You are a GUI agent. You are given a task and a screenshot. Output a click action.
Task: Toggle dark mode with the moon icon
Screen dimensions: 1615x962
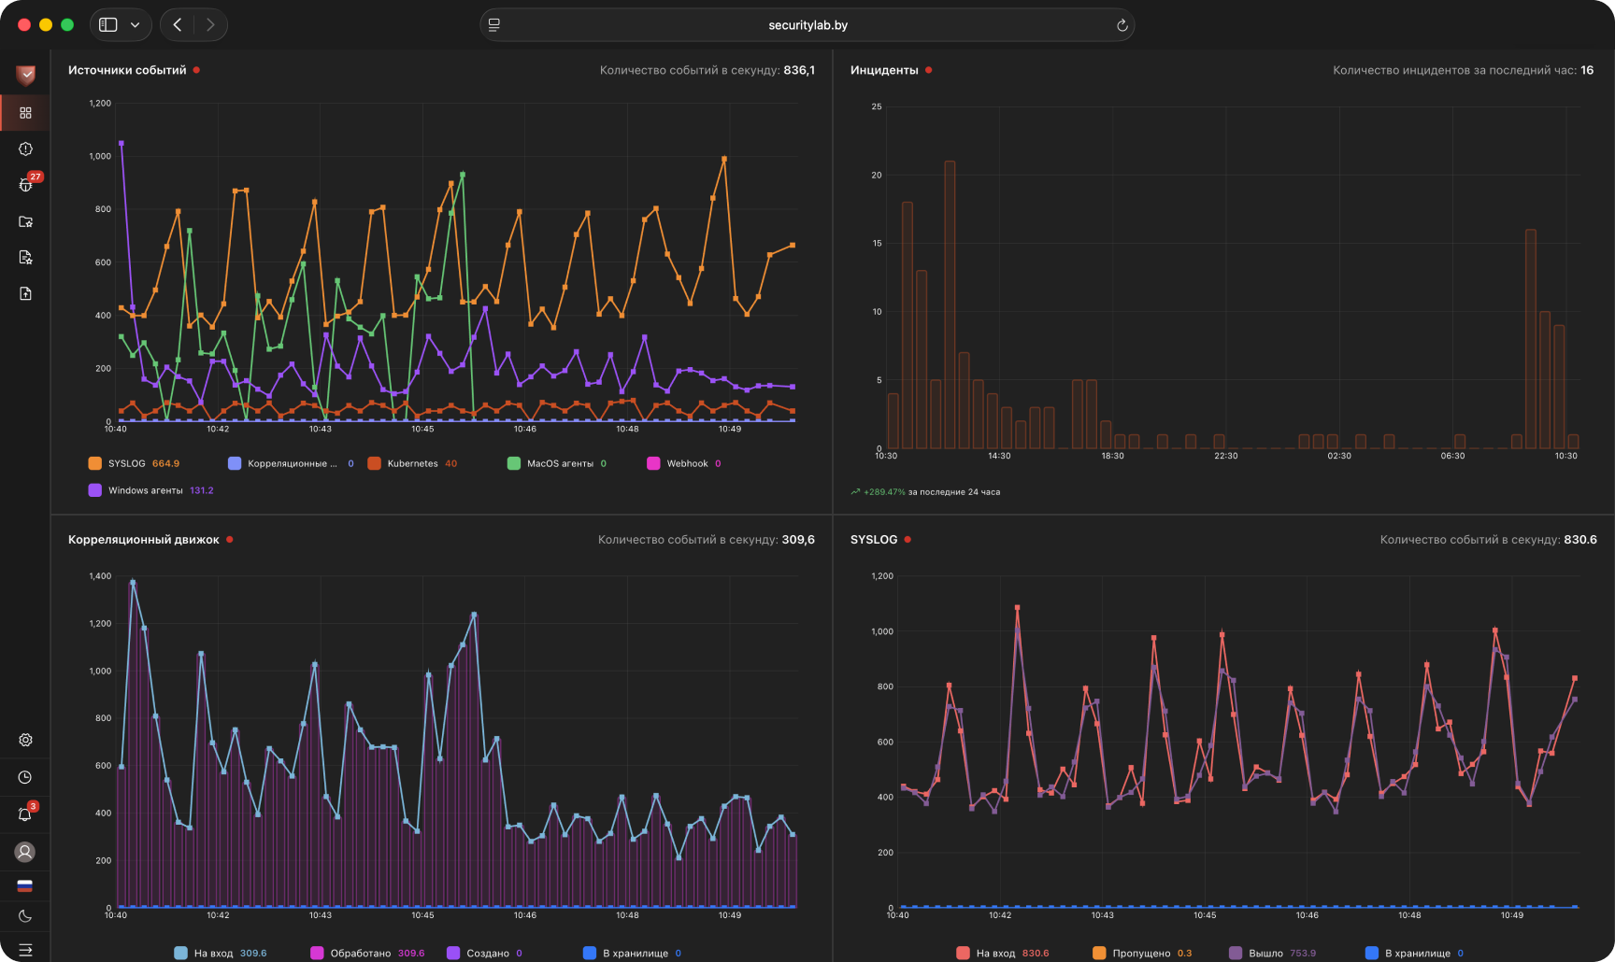pos(25,916)
